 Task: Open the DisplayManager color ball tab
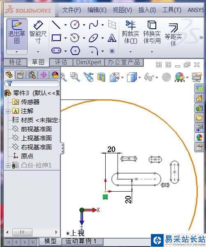(x=55, y=75)
